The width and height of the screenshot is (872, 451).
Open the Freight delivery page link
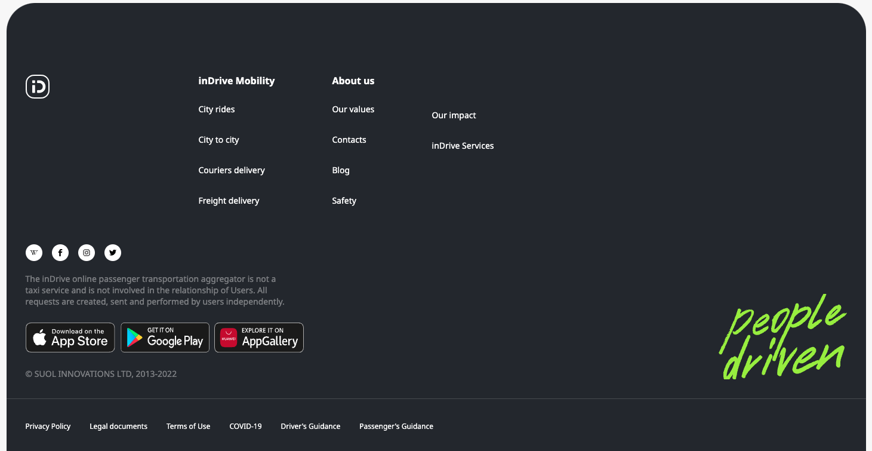tap(229, 201)
